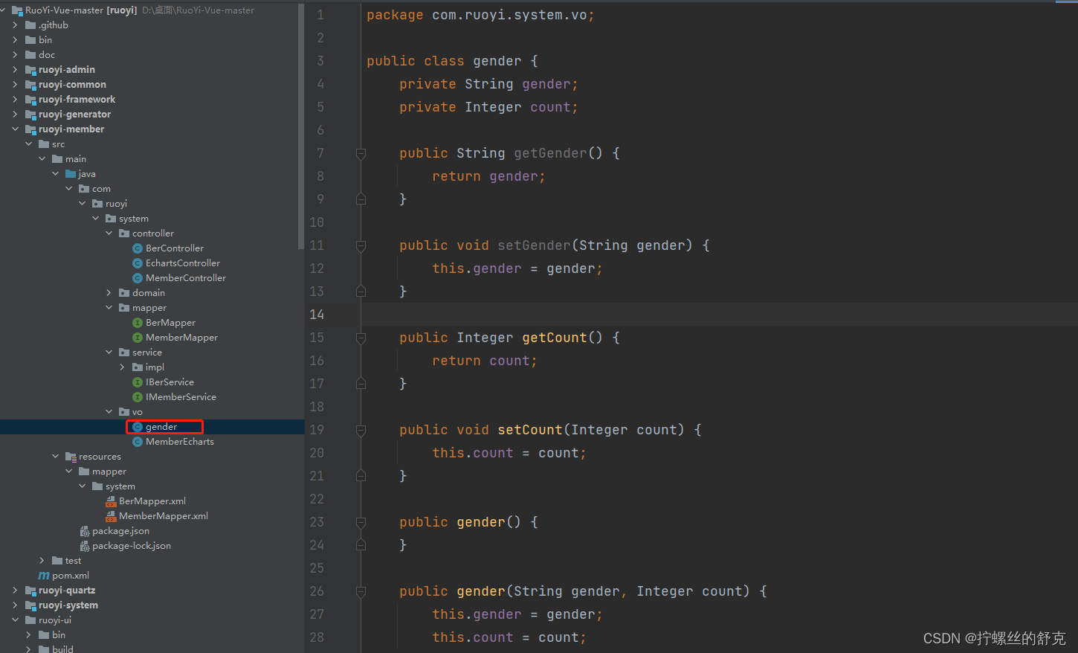Select the package-lock.json file
Viewport: 1078px width, 653px height.
pos(132,546)
